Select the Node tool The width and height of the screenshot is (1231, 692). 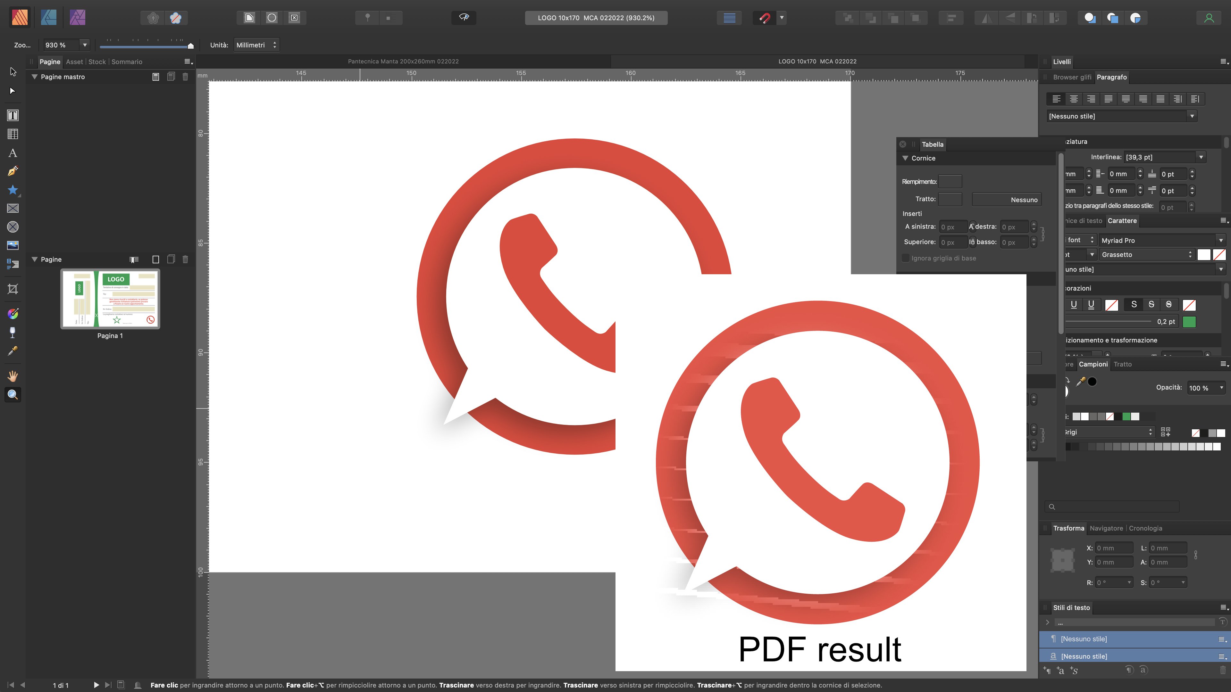click(x=13, y=91)
